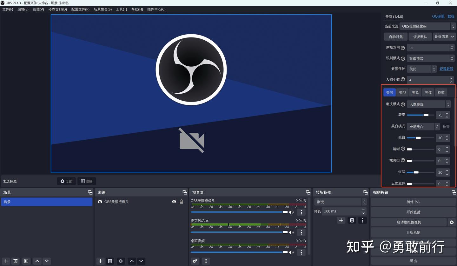The width and height of the screenshot is (457, 266).
Task: Open advanced audio properties gear in mixer
Action: coord(195,261)
